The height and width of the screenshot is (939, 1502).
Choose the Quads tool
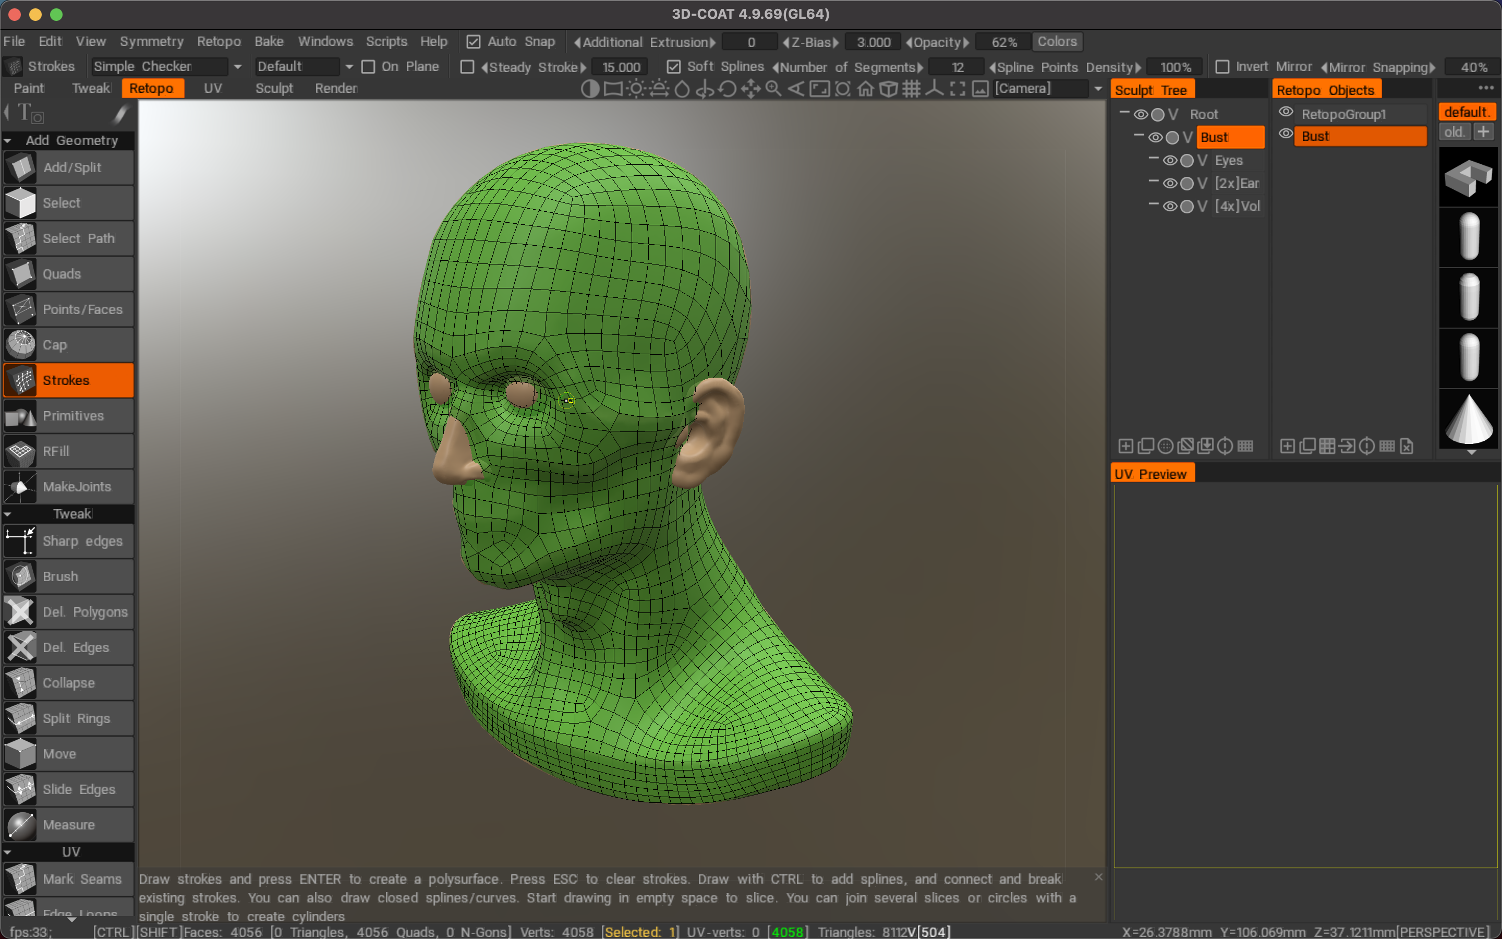click(x=68, y=274)
